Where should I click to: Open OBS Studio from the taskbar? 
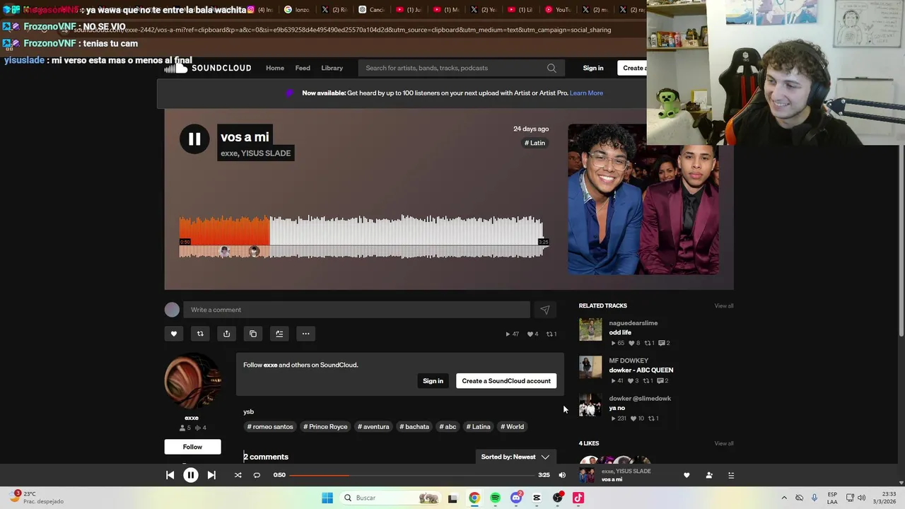click(x=558, y=498)
